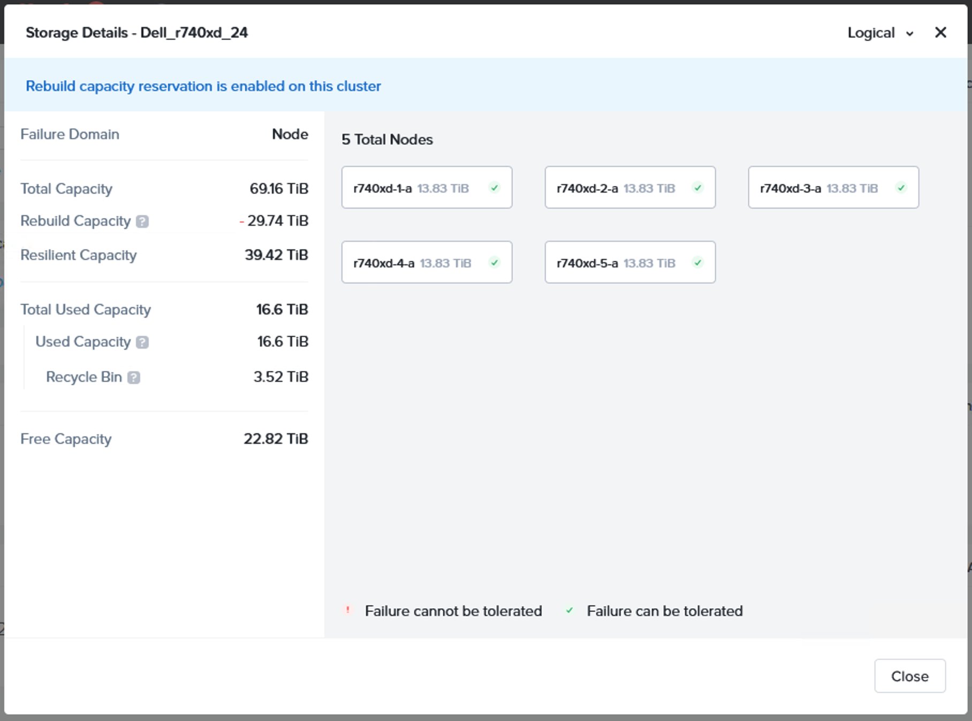Click the '39.42 TiB' resilient capacity value

point(276,255)
